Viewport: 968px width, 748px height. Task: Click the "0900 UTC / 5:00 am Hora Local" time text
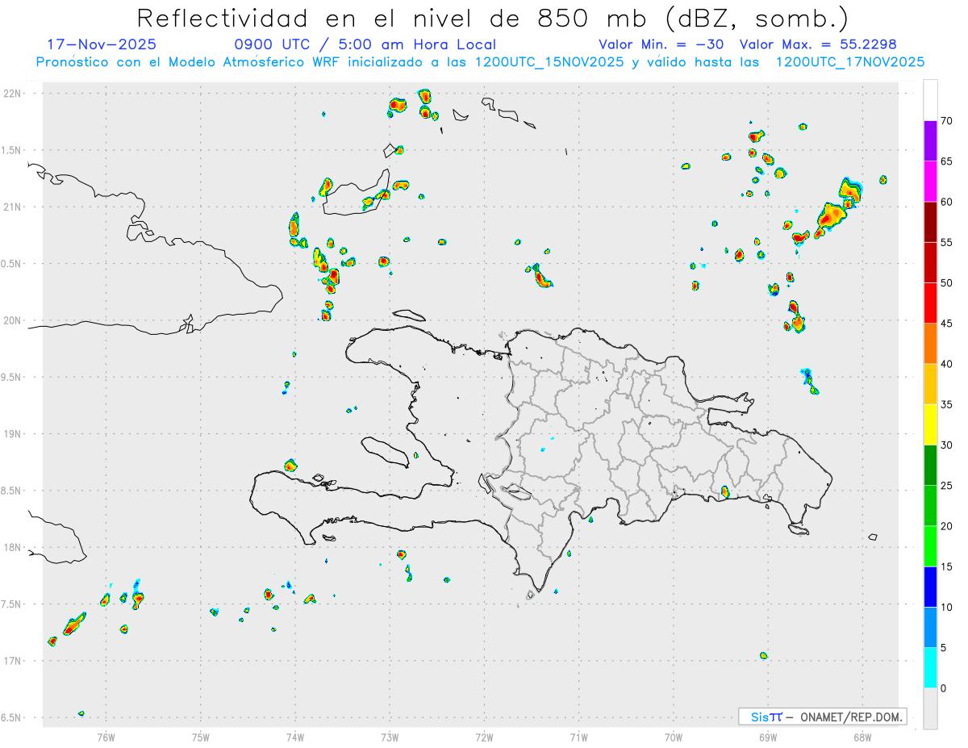coord(365,44)
